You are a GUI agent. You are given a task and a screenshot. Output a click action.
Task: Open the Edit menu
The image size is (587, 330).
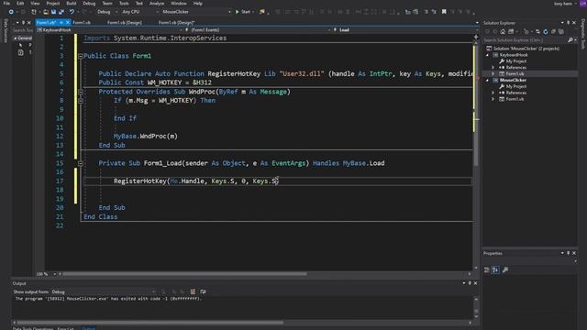[x=20, y=4]
